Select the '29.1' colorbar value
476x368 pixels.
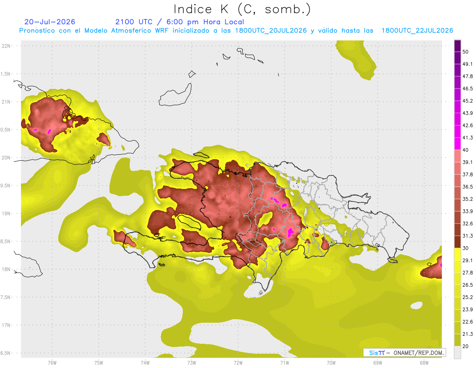click(x=468, y=260)
